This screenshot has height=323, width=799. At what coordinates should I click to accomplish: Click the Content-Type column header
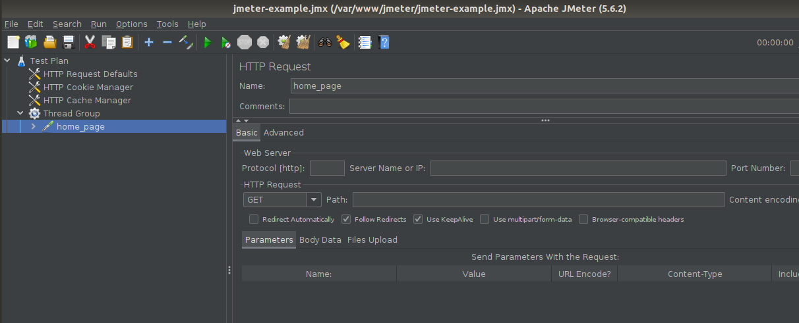point(695,274)
